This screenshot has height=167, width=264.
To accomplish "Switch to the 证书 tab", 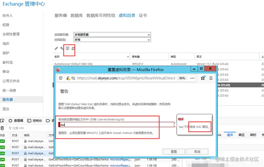I will coord(143,16).
